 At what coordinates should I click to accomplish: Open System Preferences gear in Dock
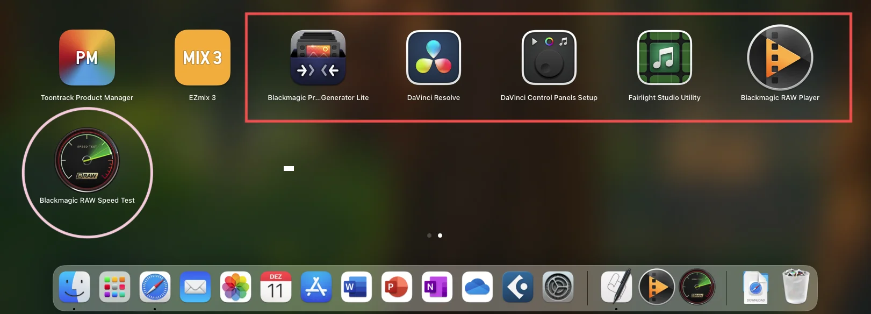tap(558, 287)
